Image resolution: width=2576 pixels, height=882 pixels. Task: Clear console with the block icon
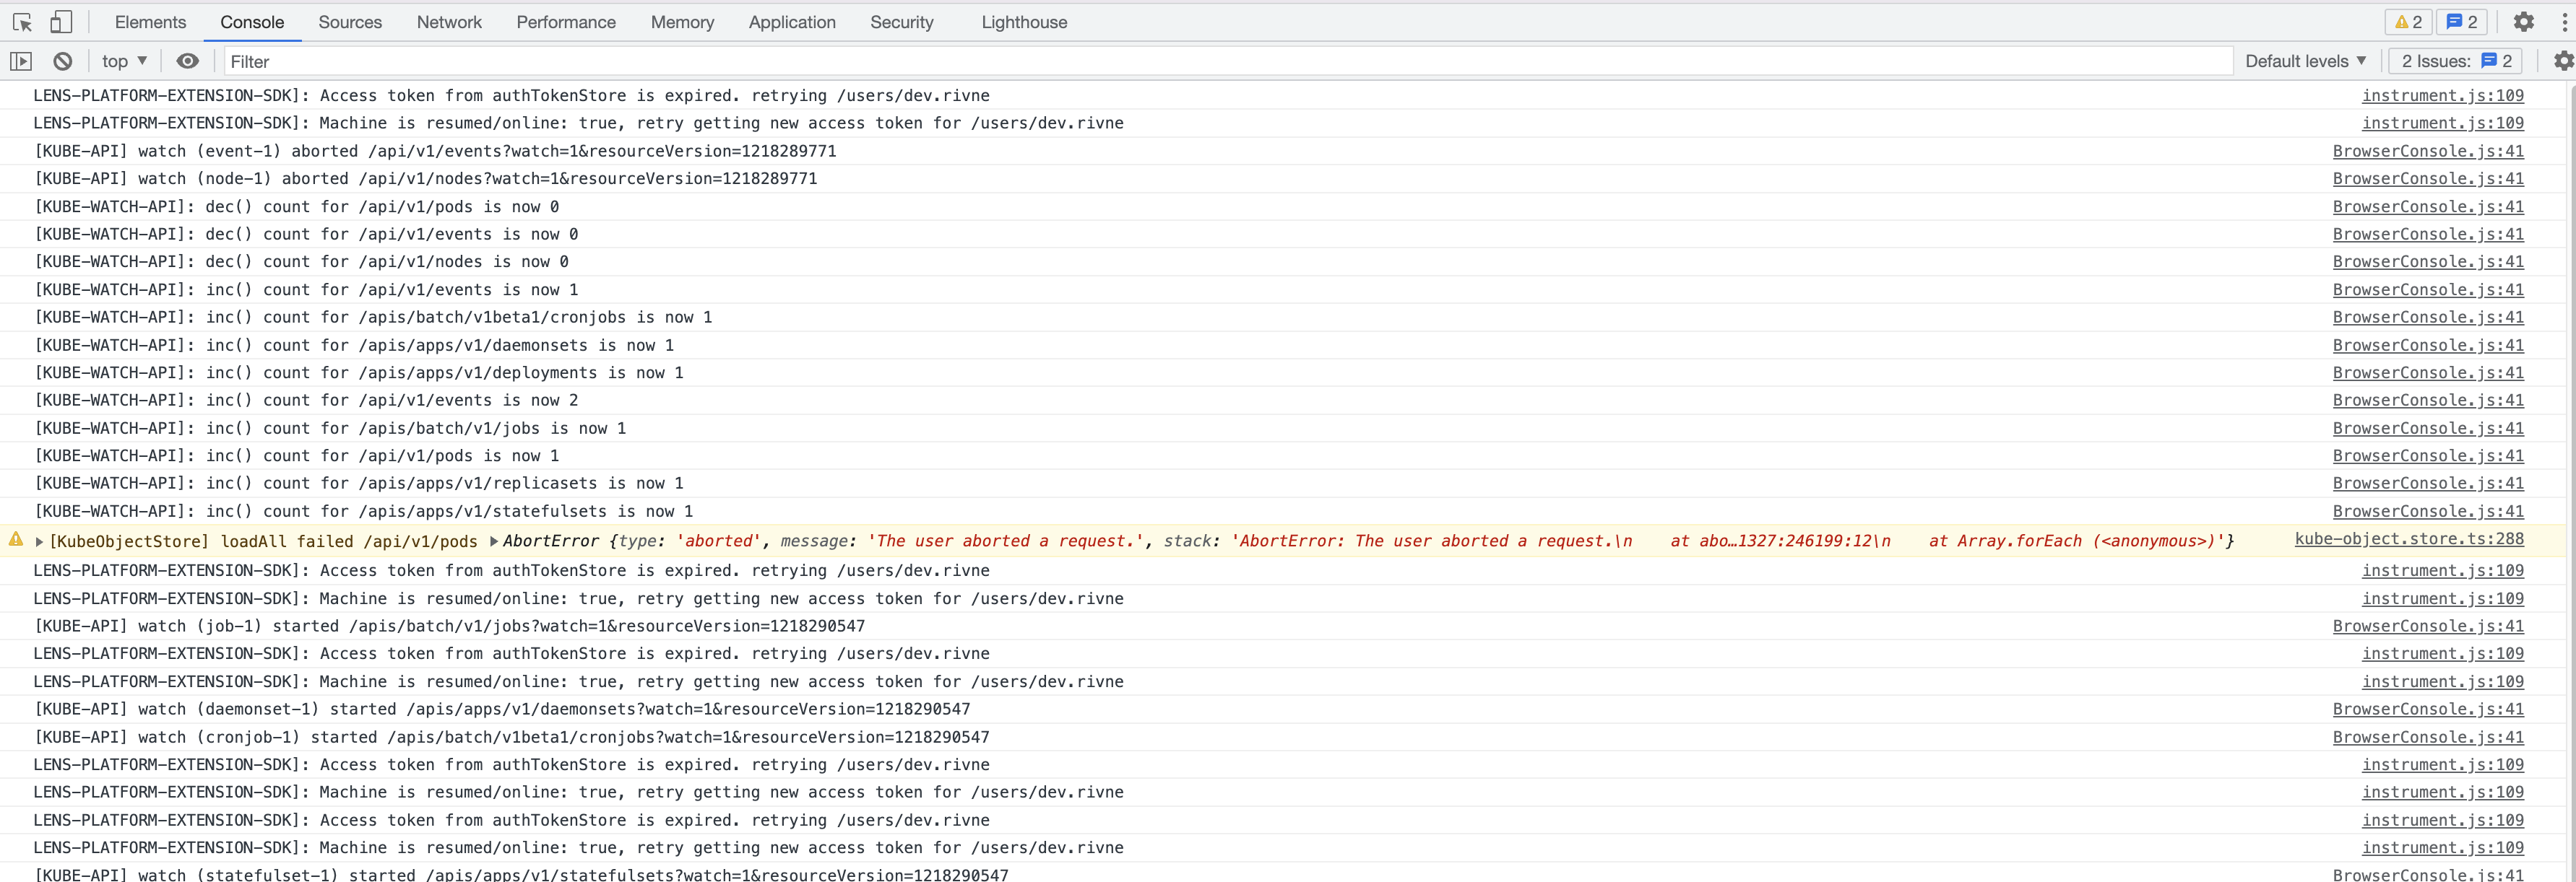pos(62,61)
